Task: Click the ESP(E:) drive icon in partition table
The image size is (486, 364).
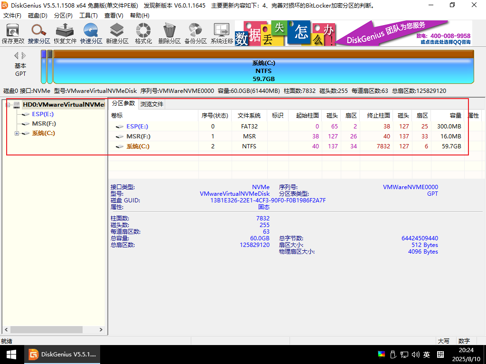Action: click(120, 127)
